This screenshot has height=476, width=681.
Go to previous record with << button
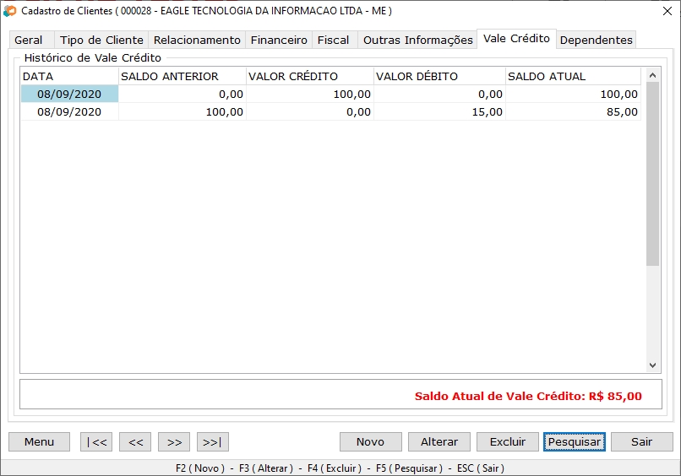[x=135, y=441]
